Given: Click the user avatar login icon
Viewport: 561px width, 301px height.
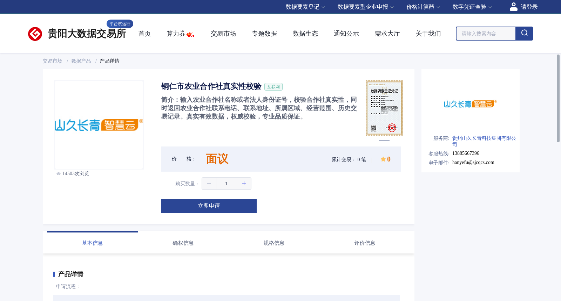Looking at the screenshot, I should [514, 7].
